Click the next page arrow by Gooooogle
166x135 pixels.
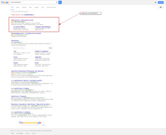43,122
